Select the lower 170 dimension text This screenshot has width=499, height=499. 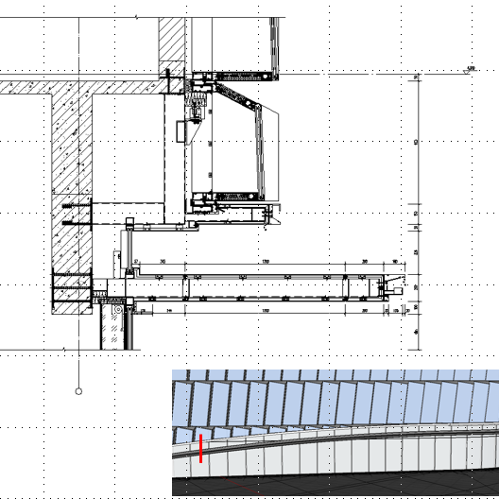pos(266,310)
